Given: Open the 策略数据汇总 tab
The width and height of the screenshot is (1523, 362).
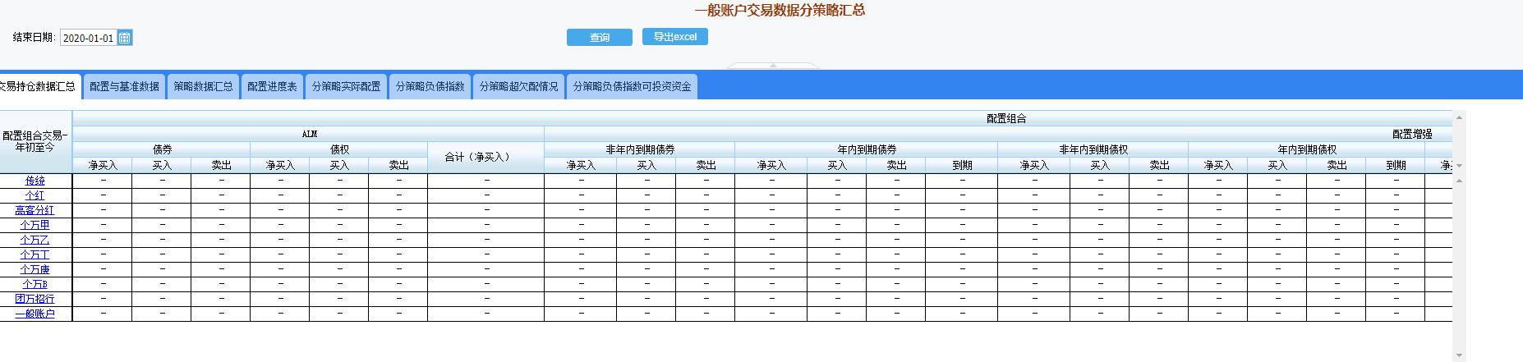Looking at the screenshot, I should [x=203, y=86].
